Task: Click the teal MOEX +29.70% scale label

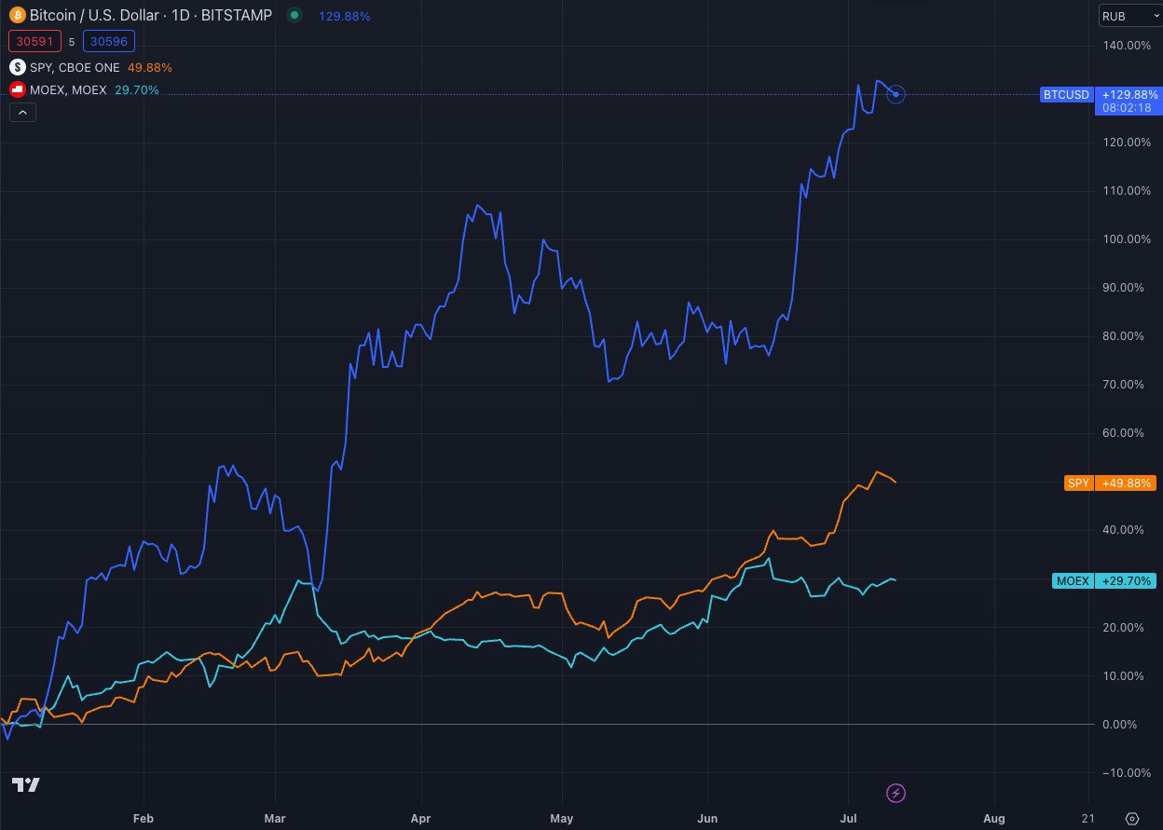Action: [x=1104, y=580]
